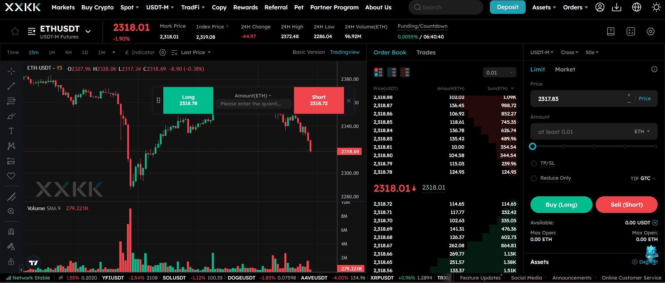Select the 1H chart timeframe

click(52, 52)
